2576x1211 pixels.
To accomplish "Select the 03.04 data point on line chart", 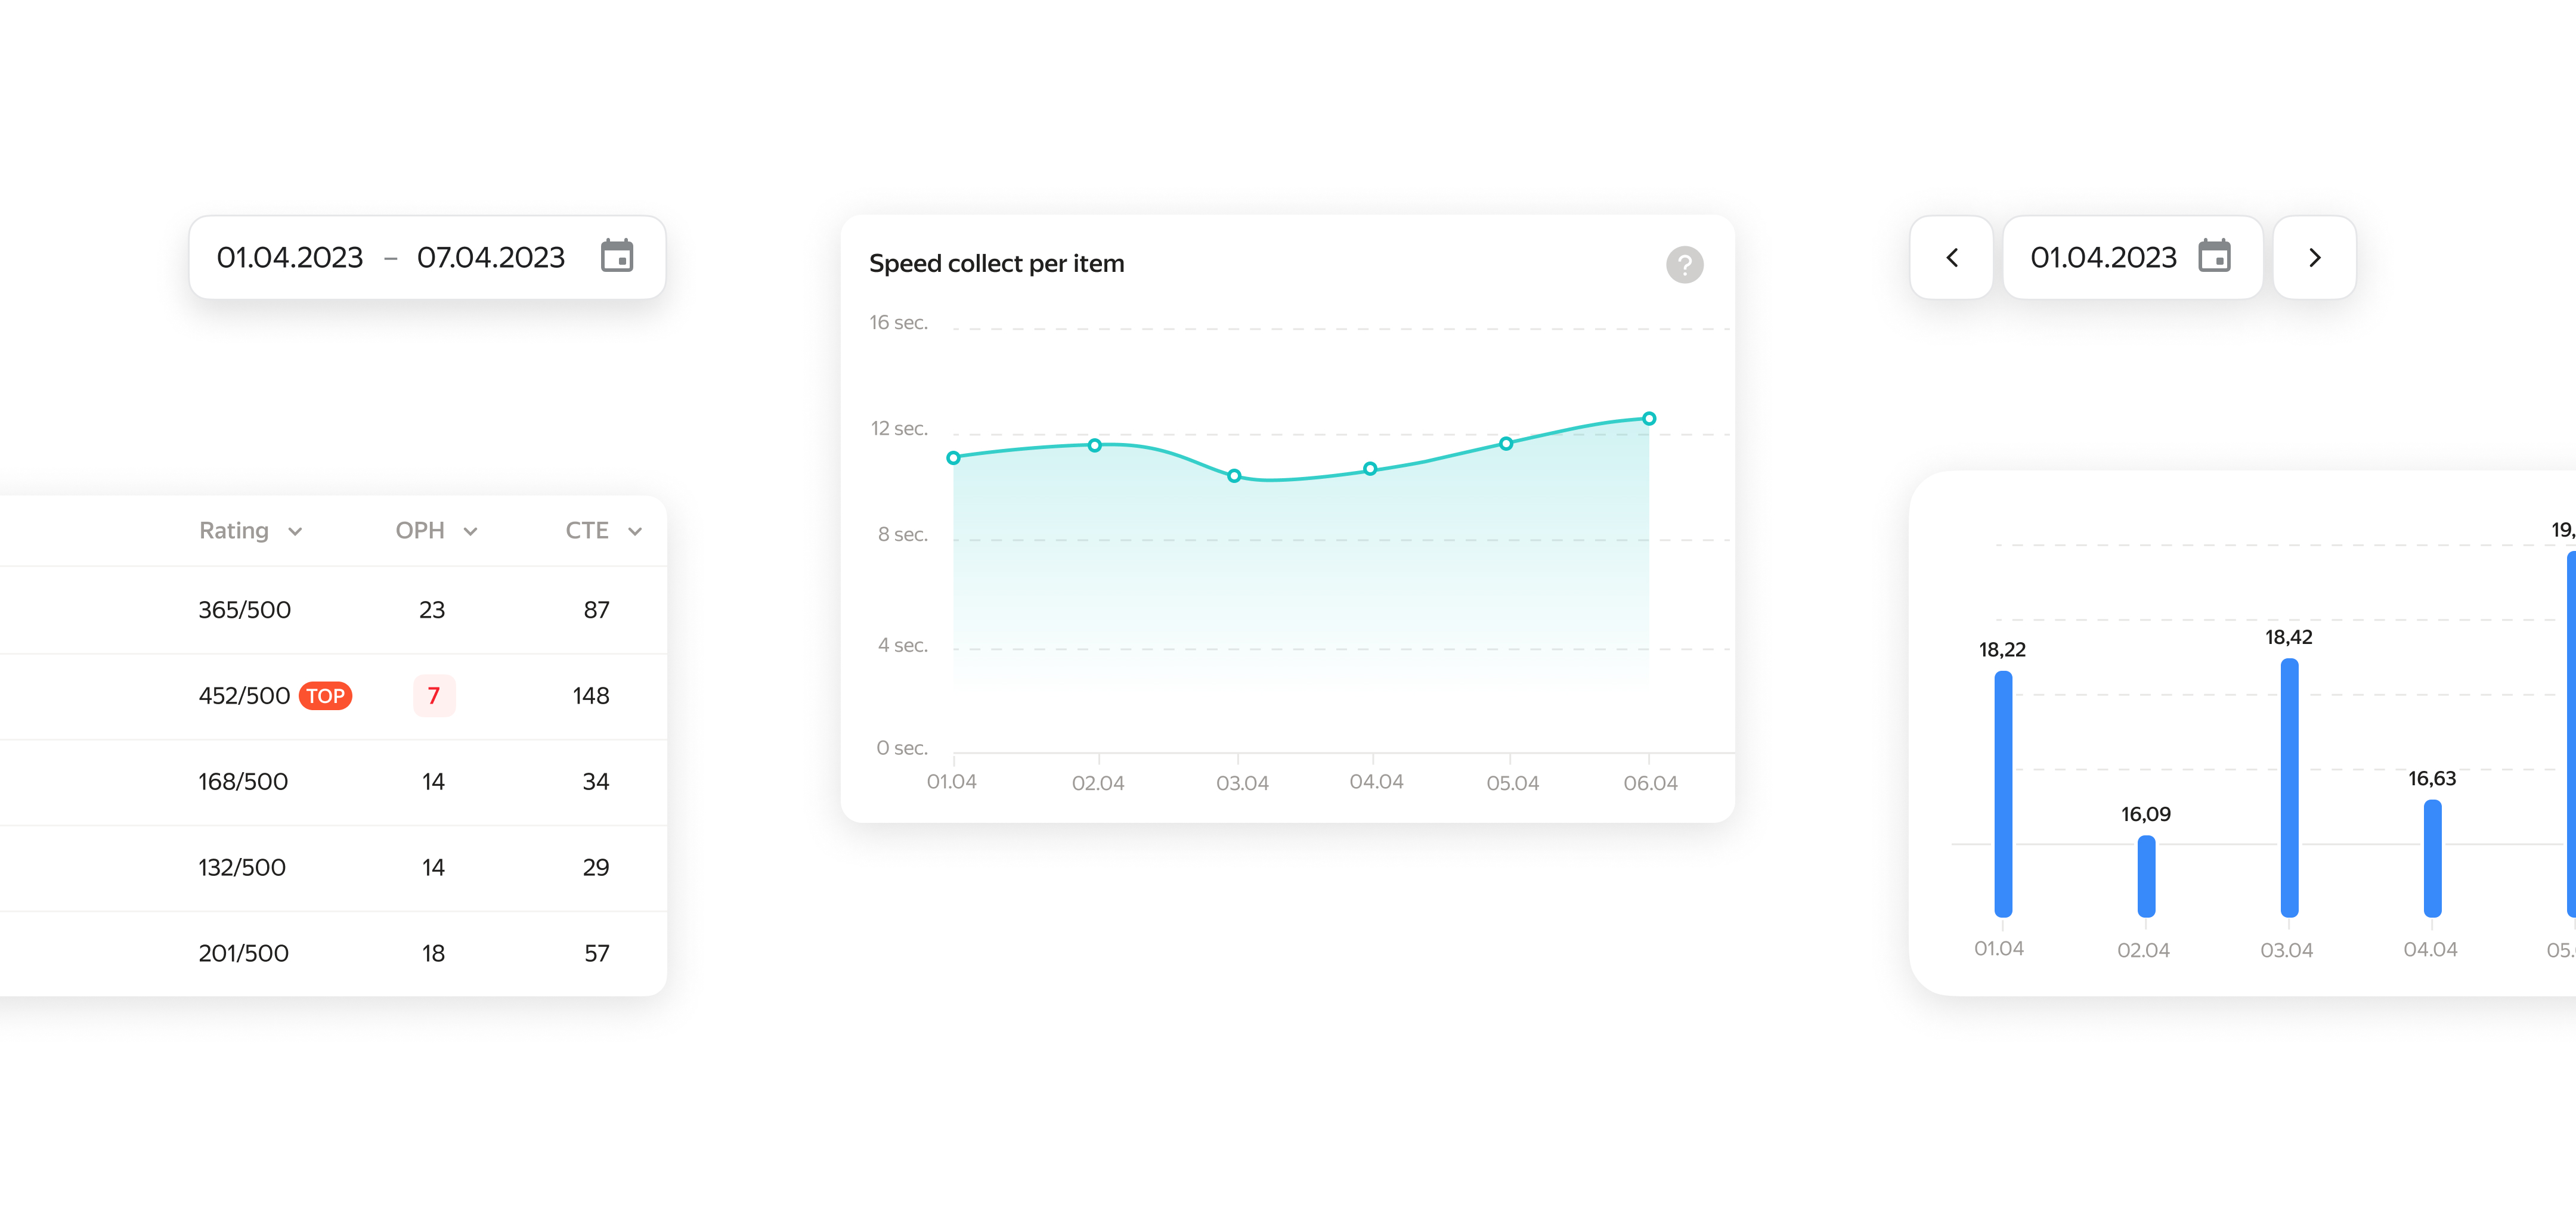I will coord(1234,476).
